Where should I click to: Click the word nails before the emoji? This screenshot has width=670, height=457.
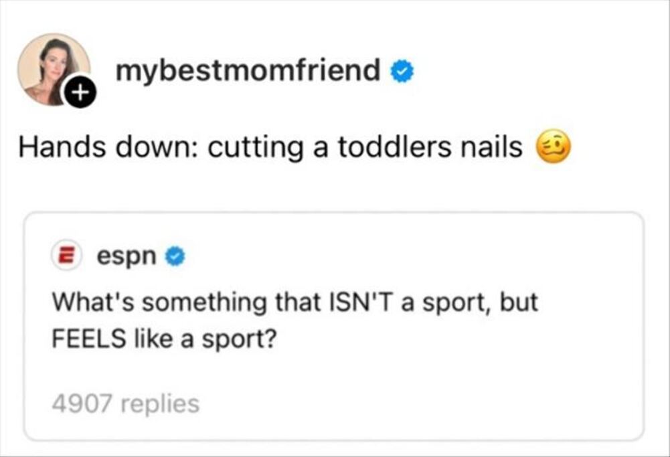491,148
